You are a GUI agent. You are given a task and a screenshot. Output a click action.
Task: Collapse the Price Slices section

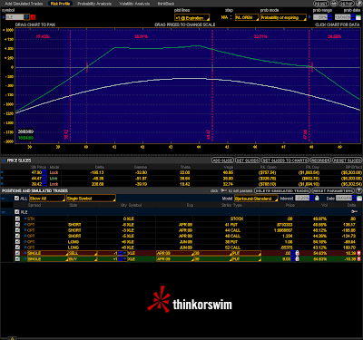tap(4, 160)
